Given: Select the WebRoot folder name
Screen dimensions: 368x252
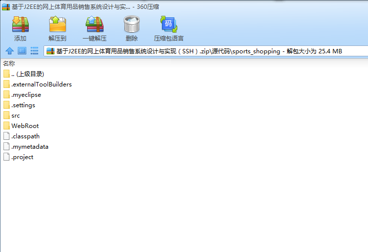Looking at the screenshot, I should (25, 126).
